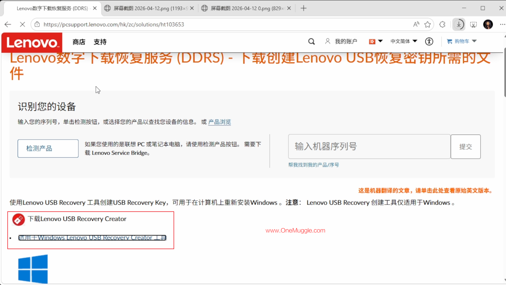View site information lock icon in address bar

pyautogui.click(x=37, y=24)
